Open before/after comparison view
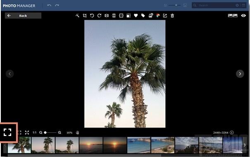Screen dimensions: 250x157 [233, 16]
